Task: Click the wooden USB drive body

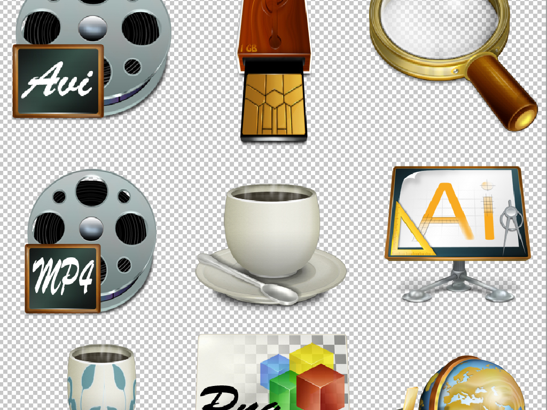Action: pyautogui.click(x=272, y=29)
